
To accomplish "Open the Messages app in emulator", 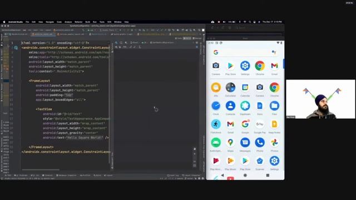I will click(x=245, y=142).
